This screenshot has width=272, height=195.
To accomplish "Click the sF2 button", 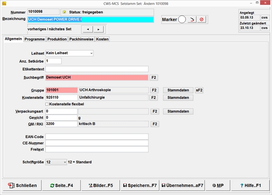I will (x=199, y=90).
